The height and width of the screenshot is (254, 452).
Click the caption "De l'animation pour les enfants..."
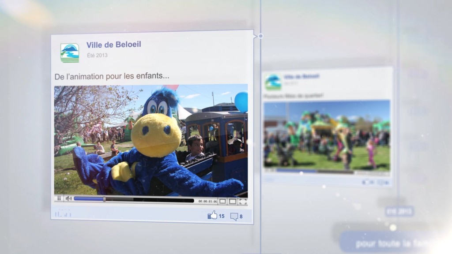click(112, 76)
